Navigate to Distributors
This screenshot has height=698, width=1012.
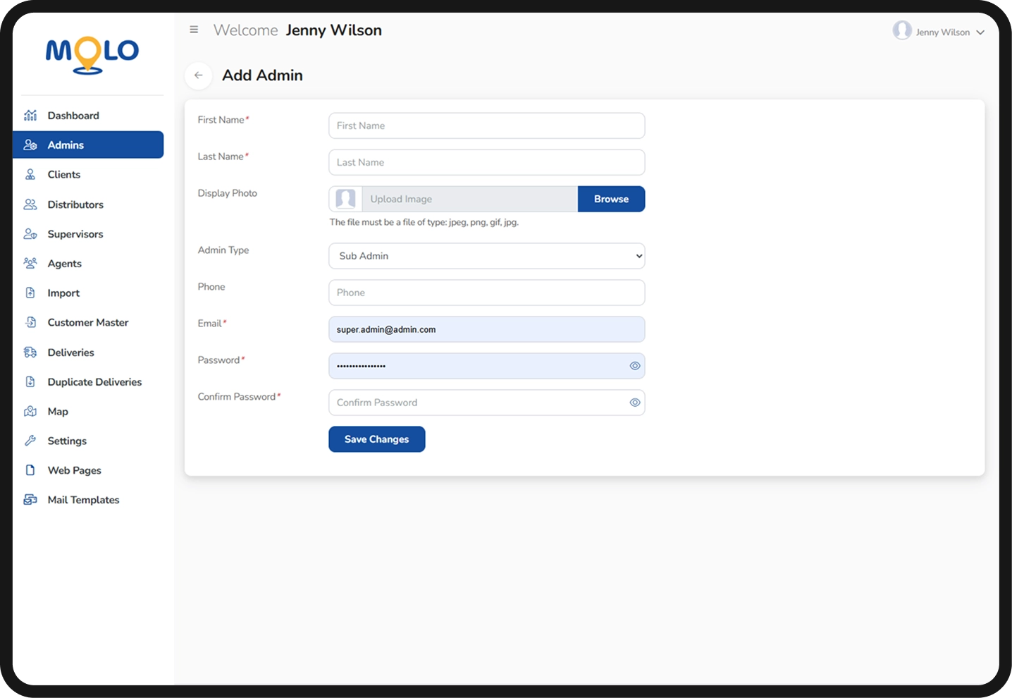click(88, 204)
